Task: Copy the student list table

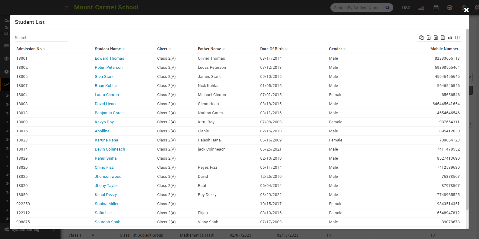Action: click(x=421, y=38)
